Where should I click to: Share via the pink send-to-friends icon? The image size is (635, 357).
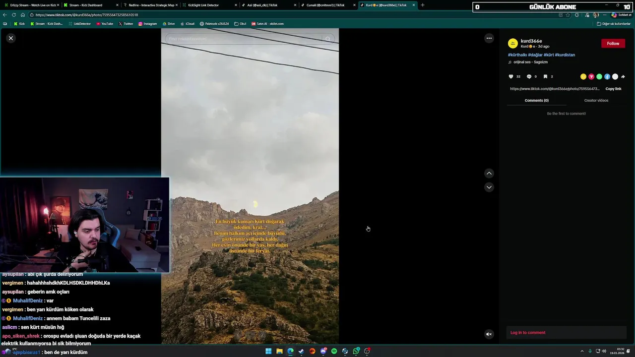[591, 77]
